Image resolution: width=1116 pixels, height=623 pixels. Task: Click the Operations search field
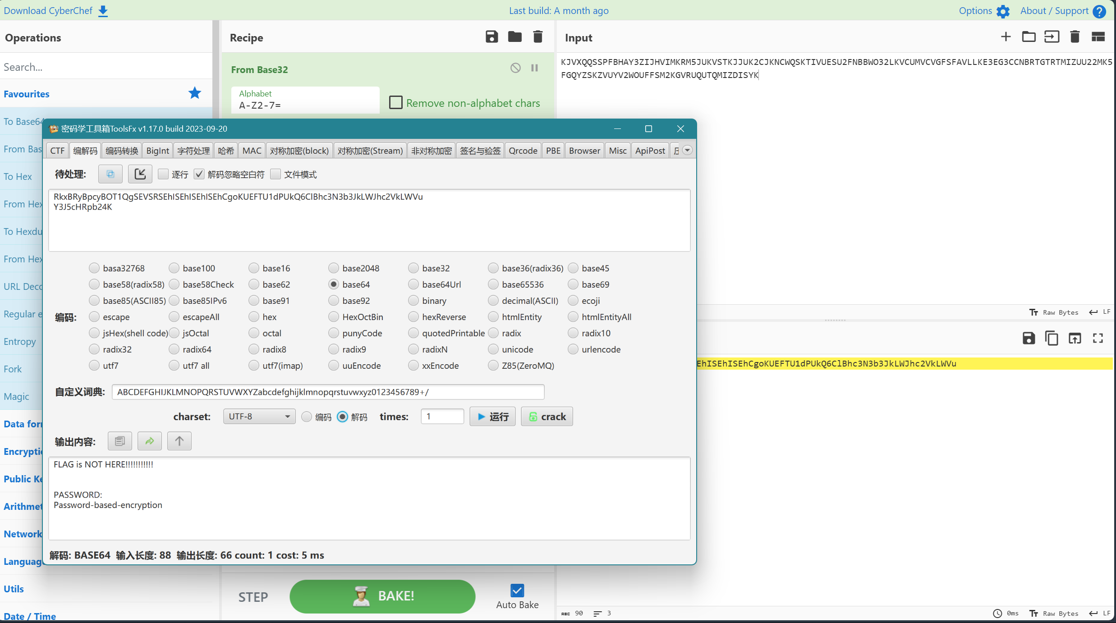coord(106,67)
